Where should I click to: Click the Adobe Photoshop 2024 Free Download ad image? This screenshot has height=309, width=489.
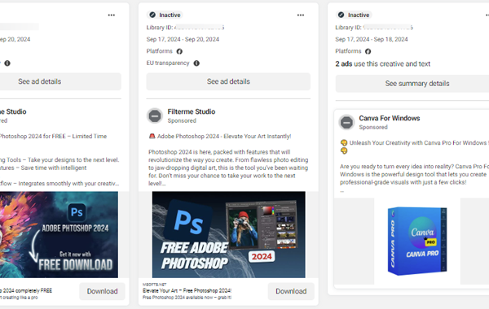coord(59,235)
